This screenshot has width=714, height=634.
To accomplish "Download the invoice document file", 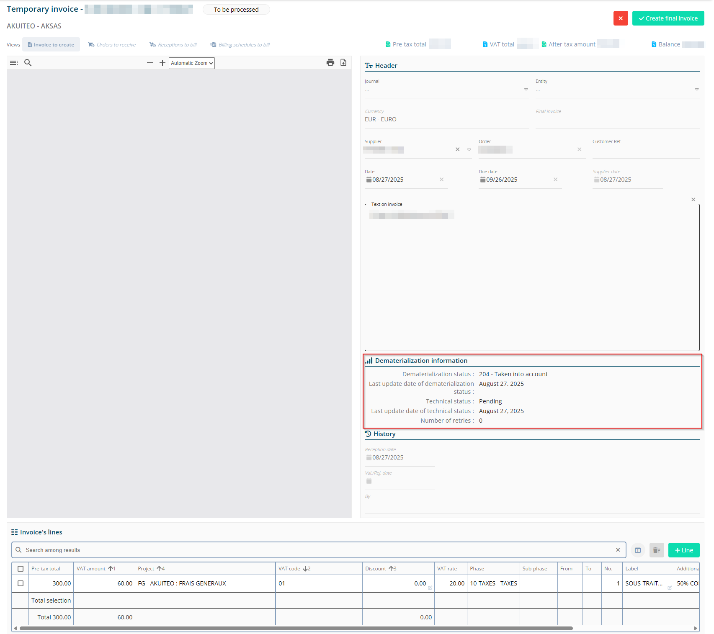I will [x=343, y=63].
